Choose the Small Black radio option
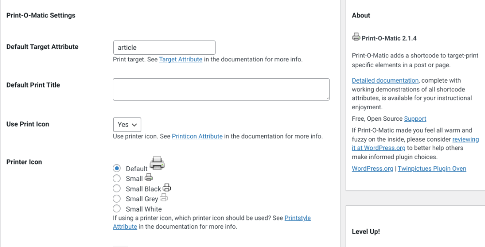Viewport: 485px width, 247px height. pyautogui.click(x=117, y=189)
